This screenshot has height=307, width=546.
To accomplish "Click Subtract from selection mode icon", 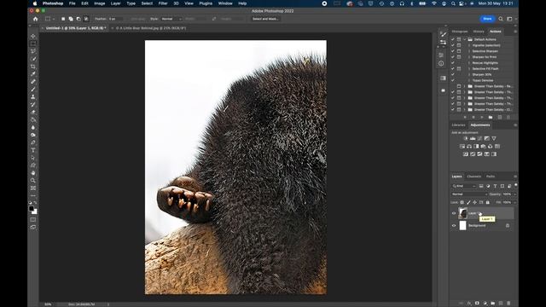I will click(78, 19).
